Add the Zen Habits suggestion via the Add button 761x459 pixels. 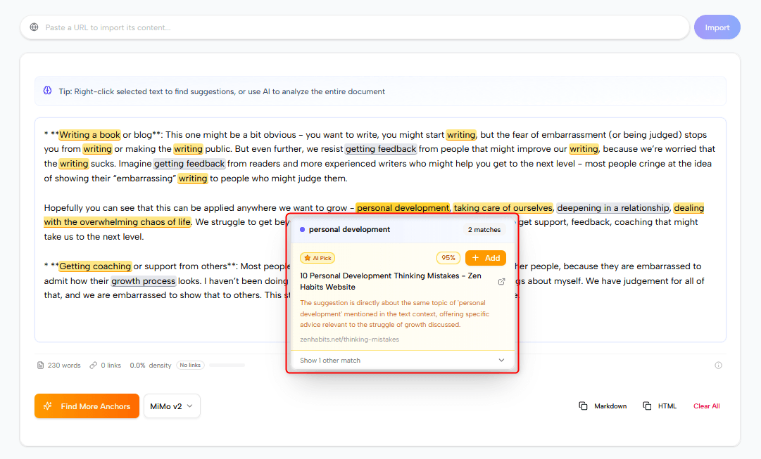(485, 258)
